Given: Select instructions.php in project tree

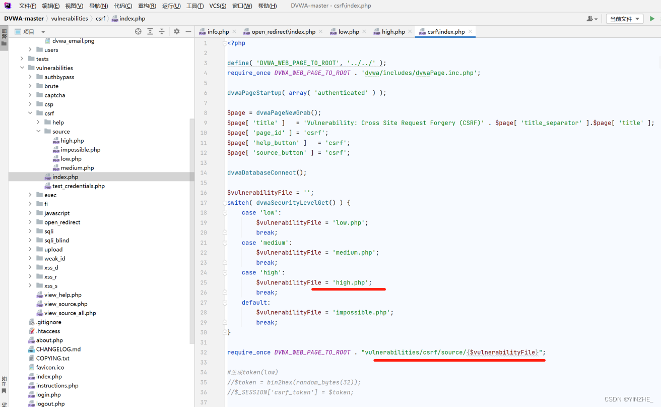Looking at the screenshot, I should [x=53, y=386].
